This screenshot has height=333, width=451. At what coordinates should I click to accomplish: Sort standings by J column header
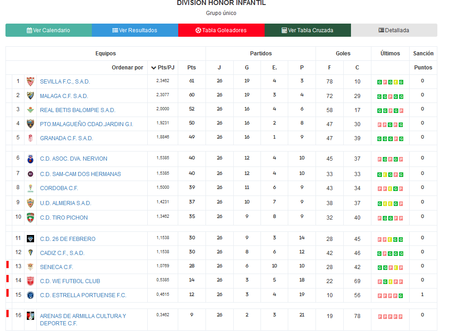pyautogui.click(x=219, y=68)
